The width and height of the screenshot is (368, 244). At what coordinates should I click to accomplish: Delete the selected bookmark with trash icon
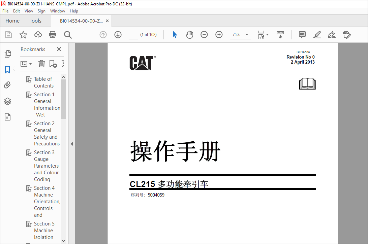41,64
